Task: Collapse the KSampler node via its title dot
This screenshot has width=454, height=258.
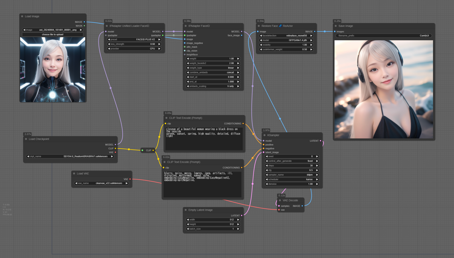Action: tap(264, 135)
